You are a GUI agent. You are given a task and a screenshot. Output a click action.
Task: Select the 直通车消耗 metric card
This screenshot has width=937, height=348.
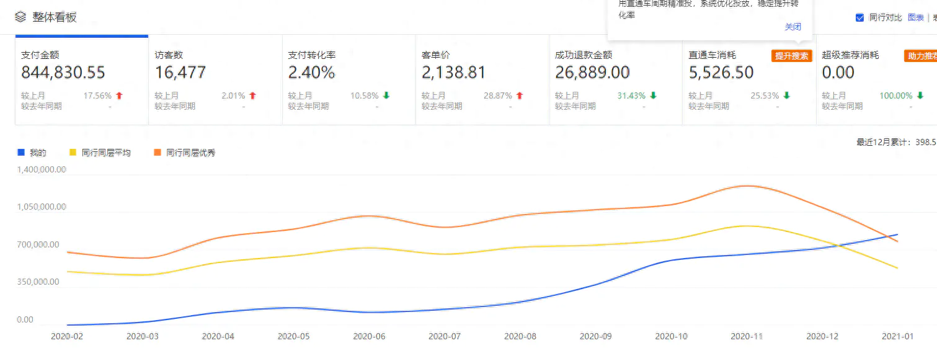748,81
